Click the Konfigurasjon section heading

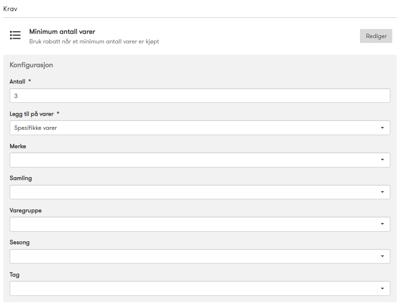tap(31, 65)
